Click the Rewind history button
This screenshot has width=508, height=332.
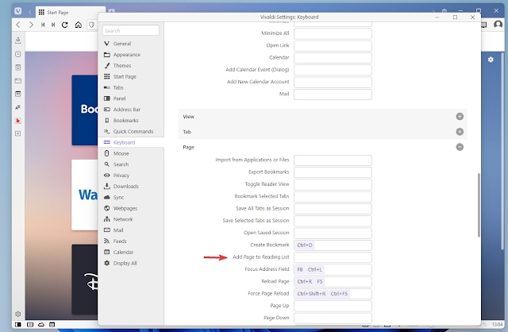pos(42,25)
